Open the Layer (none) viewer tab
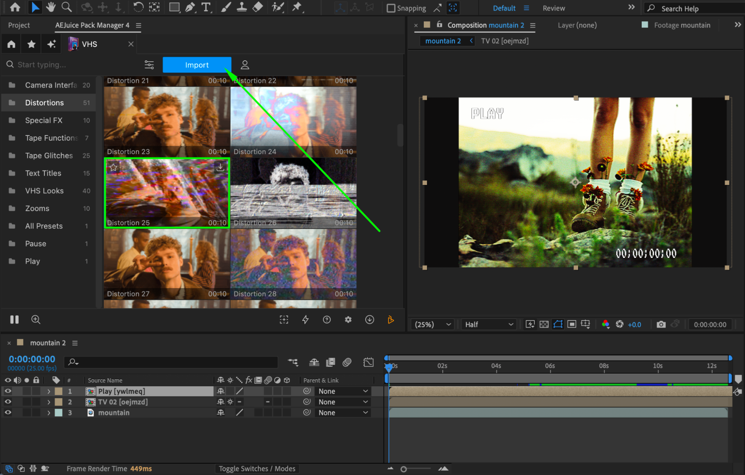The height and width of the screenshot is (475, 745). point(577,25)
